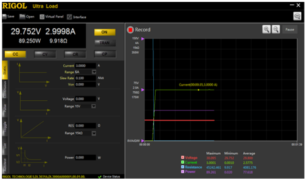Image resolution: width=307 pixels, height=181 pixels.
Task: Click the top purple axis marker
Action: (143, 39)
